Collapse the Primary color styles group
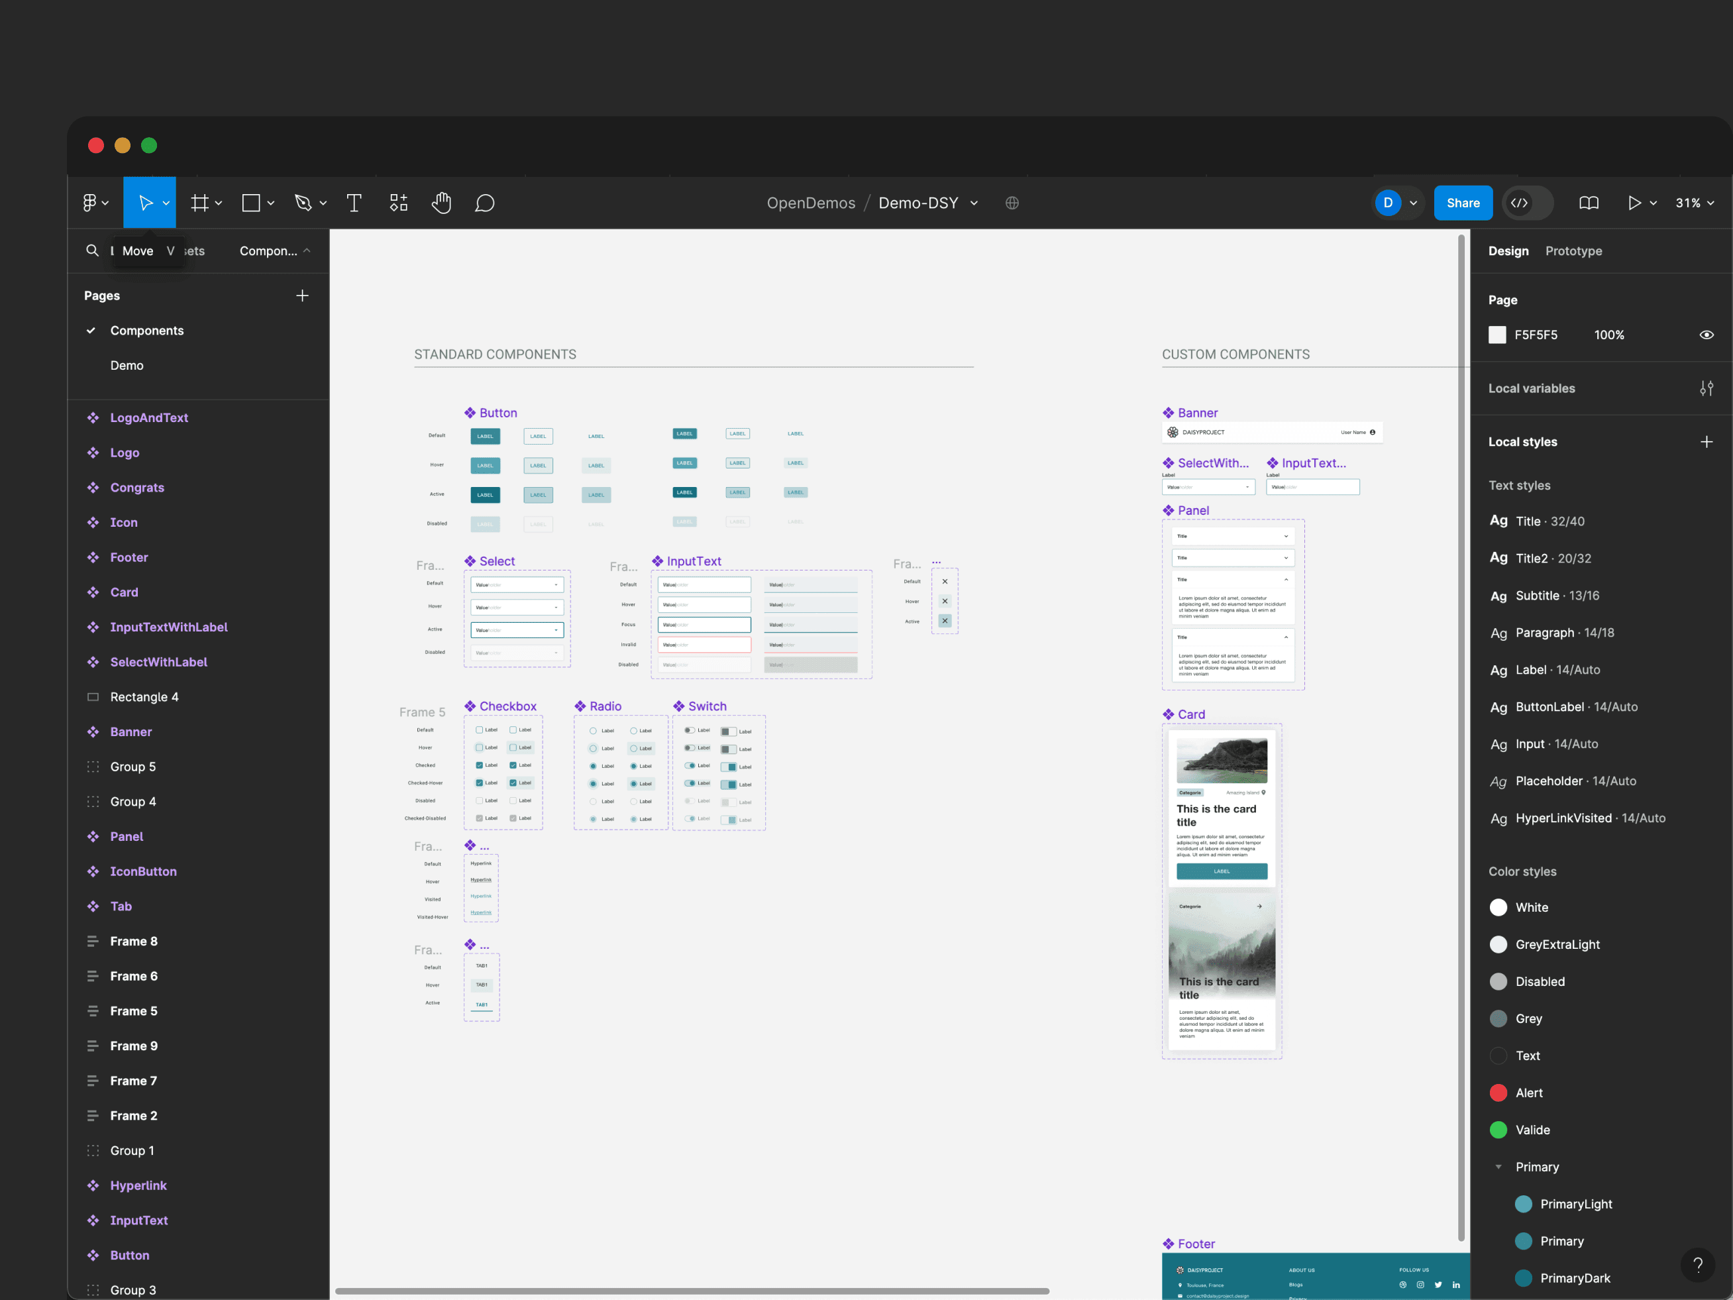 [x=1498, y=1167]
